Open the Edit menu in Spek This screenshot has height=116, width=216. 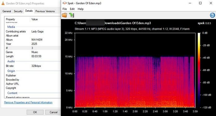[72, 9]
